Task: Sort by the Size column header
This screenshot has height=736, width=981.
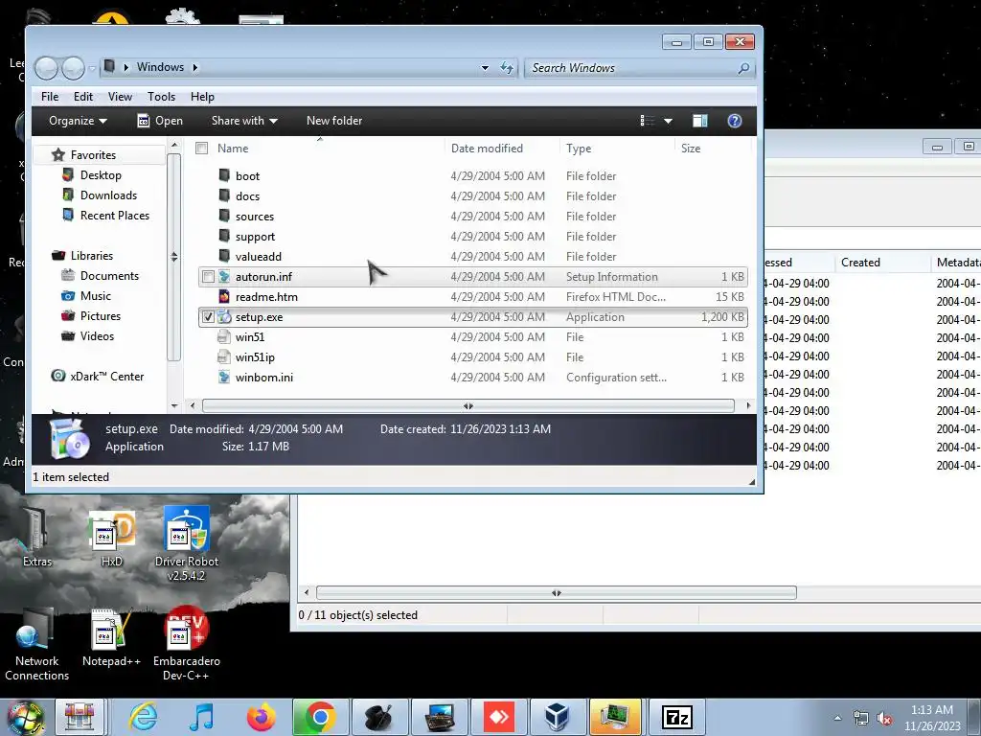Action: click(713, 149)
